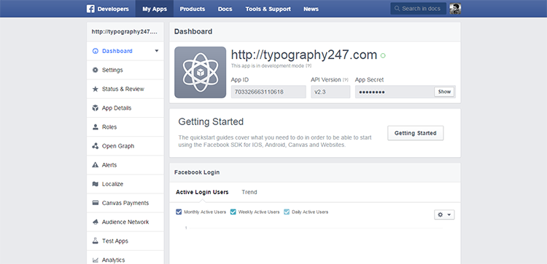The width and height of the screenshot is (547, 264).
Task: Click the Canvas Payments card icon
Action: click(96, 203)
